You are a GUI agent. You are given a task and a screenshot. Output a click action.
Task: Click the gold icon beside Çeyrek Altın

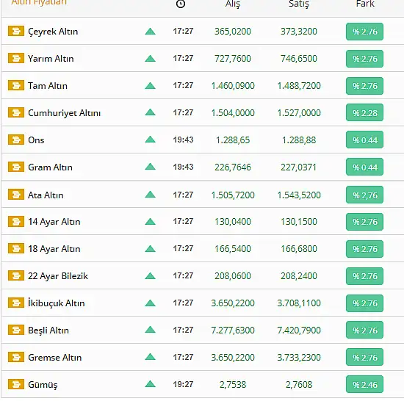coord(16,31)
